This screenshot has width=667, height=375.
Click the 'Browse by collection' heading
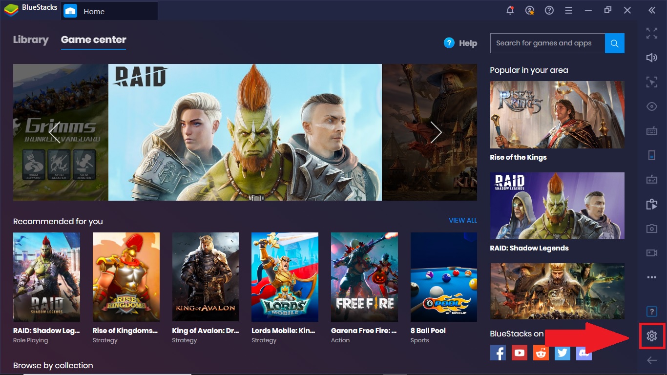tap(53, 365)
